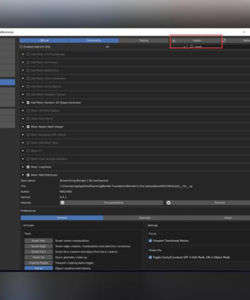
Task: Click the Documentation button's help icon
Action: tap(62, 202)
